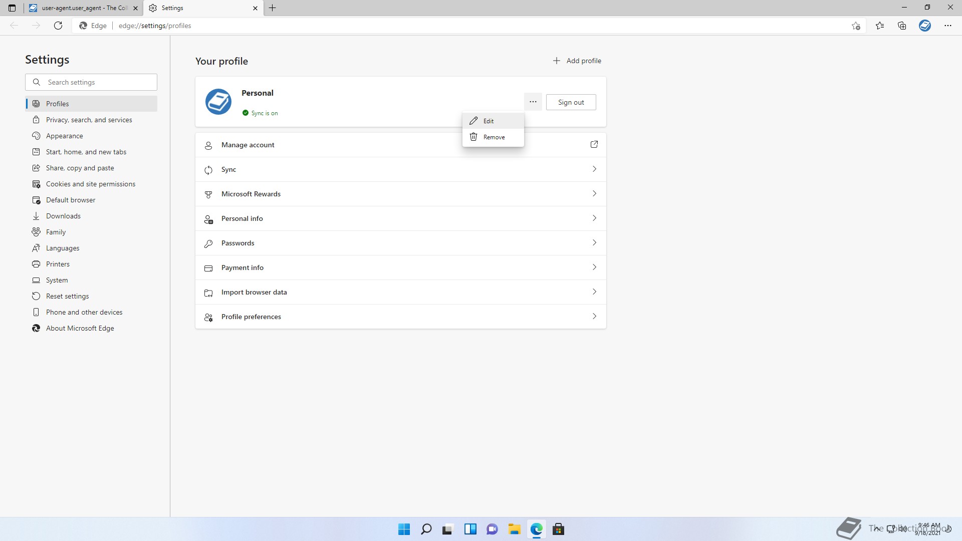Open Microsoft Store from taskbar
Viewport: 962px width, 541px height.
(x=558, y=529)
